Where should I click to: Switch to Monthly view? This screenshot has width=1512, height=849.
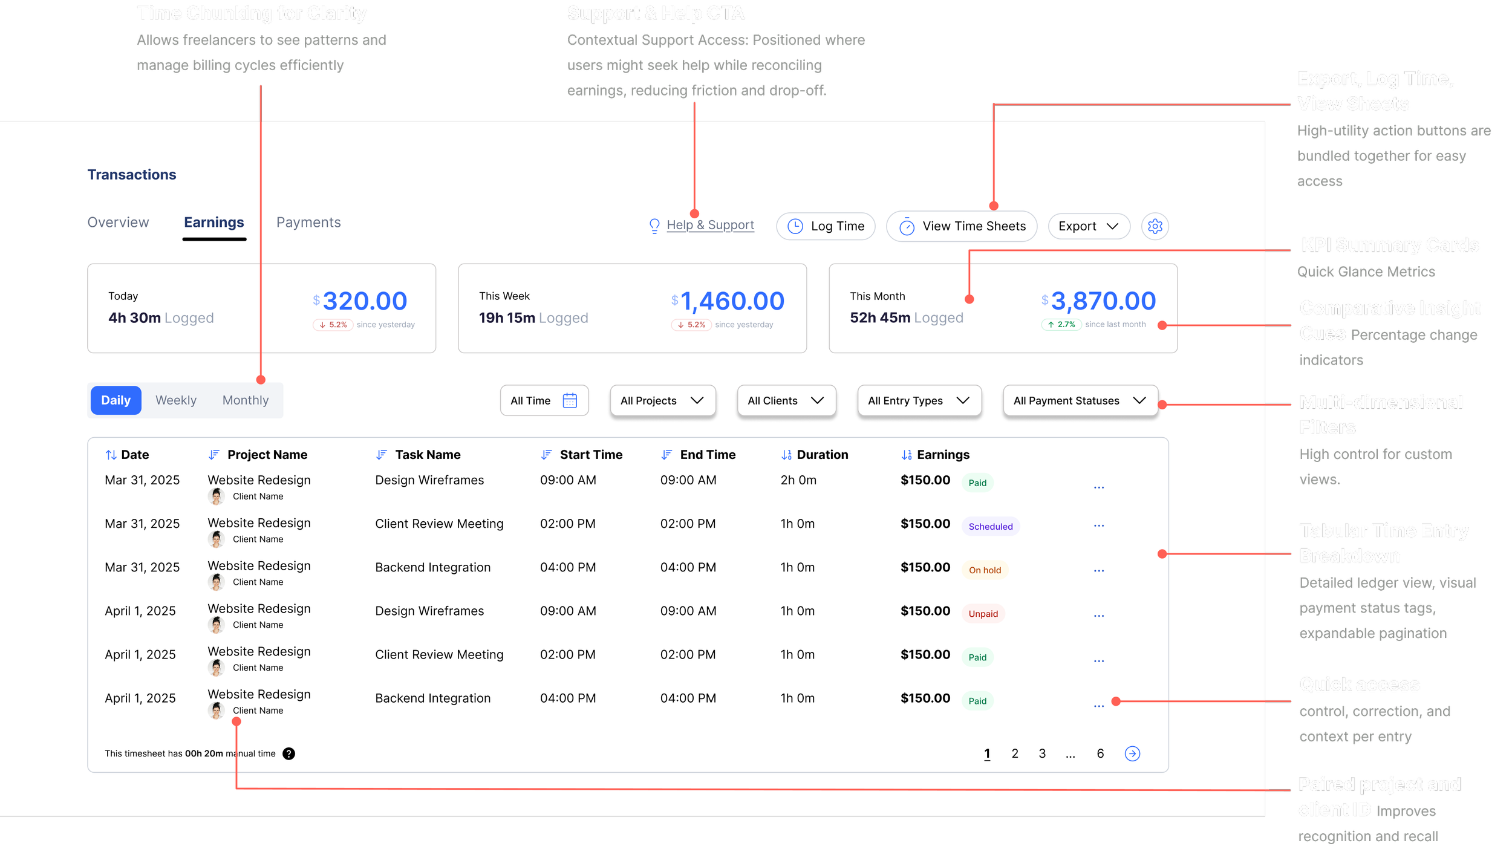[x=245, y=400]
